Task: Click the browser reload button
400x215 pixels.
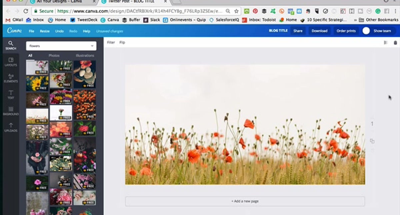Action: [26, 11]
